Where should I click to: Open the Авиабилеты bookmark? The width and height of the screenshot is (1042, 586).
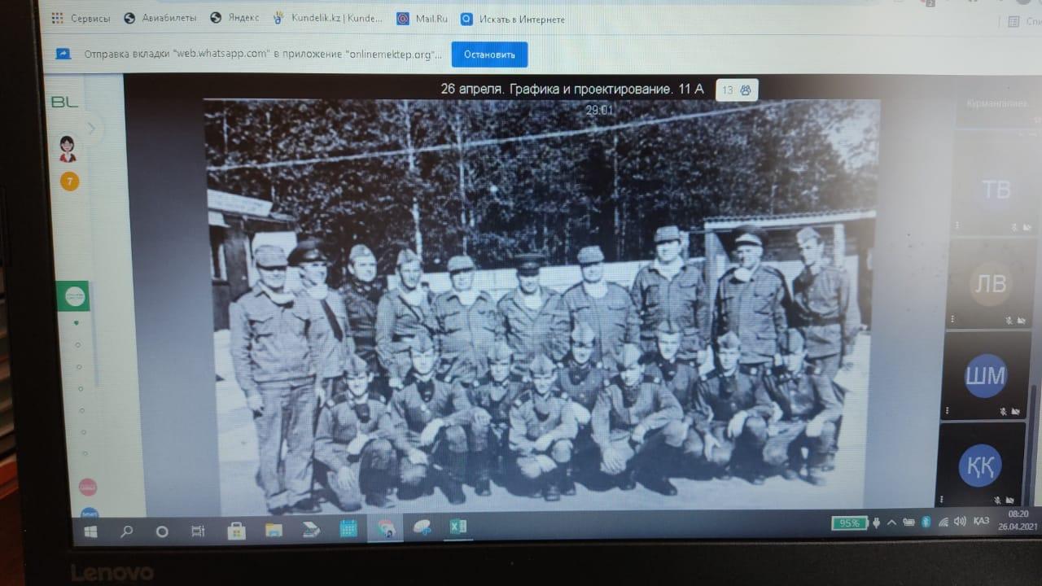160,19
